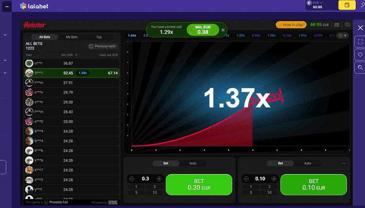Select Auto mode in left bet panel

193,163
